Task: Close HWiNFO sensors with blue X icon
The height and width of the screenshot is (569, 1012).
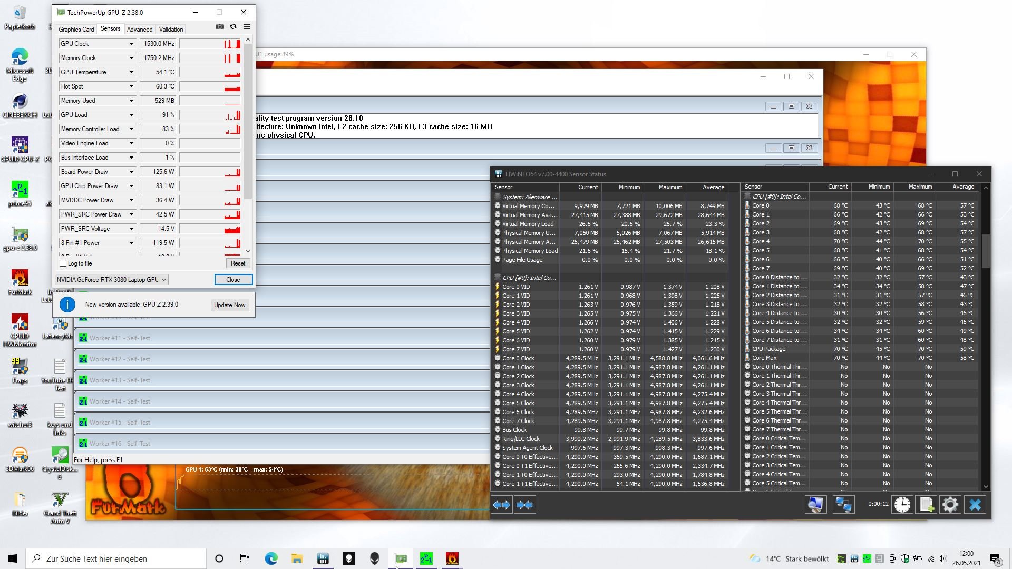Action: (975, 505)
